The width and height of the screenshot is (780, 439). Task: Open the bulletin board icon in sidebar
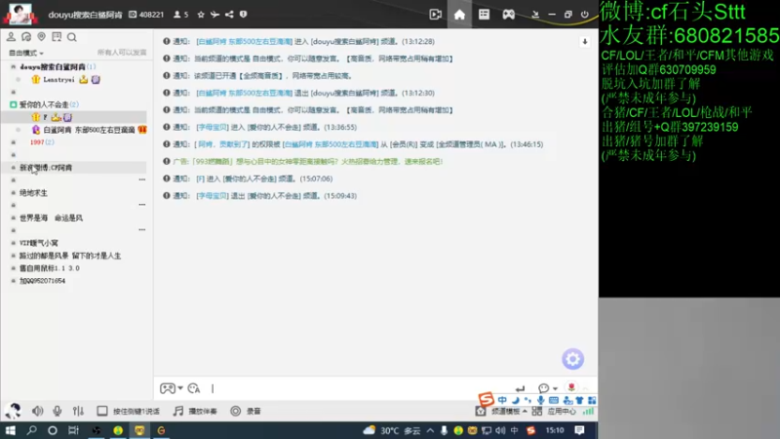(x=57, y=37)
